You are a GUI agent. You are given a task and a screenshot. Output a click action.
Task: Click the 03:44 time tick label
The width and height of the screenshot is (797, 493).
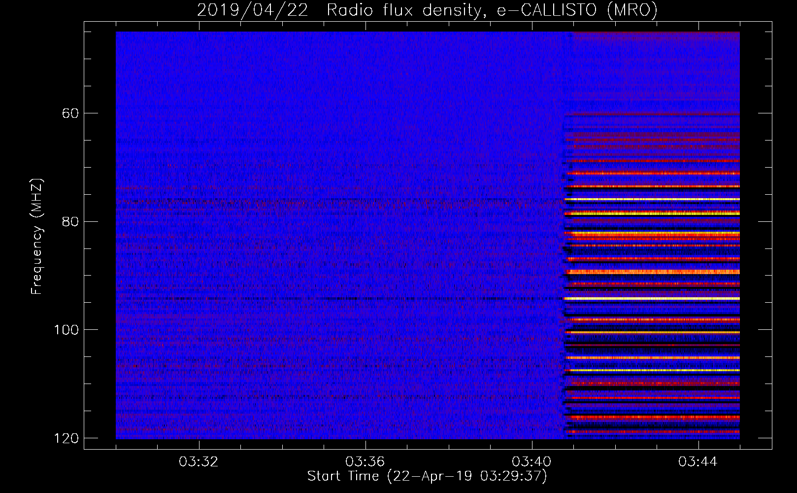coord(698,462)
